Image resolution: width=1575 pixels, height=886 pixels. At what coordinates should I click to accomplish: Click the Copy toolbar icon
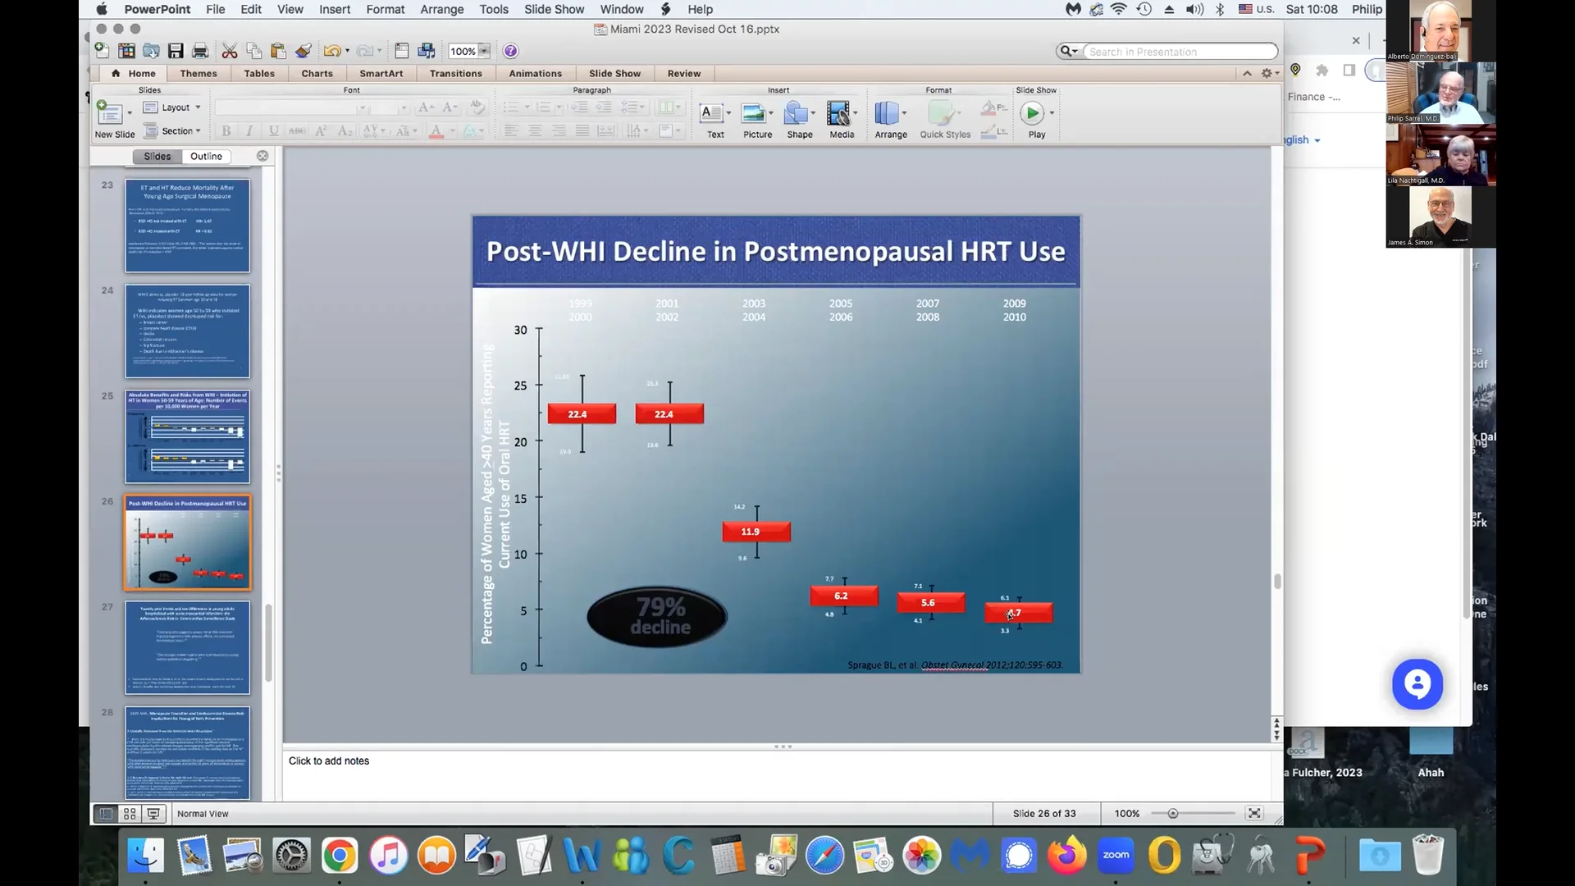(254, 51)
